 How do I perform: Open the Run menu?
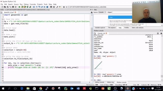pos(21,4)
